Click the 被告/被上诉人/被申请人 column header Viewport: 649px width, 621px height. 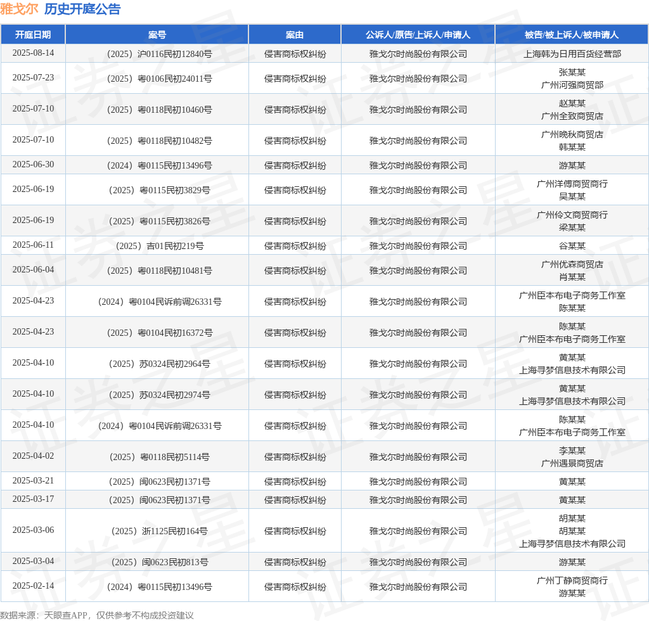click(572, 35)
